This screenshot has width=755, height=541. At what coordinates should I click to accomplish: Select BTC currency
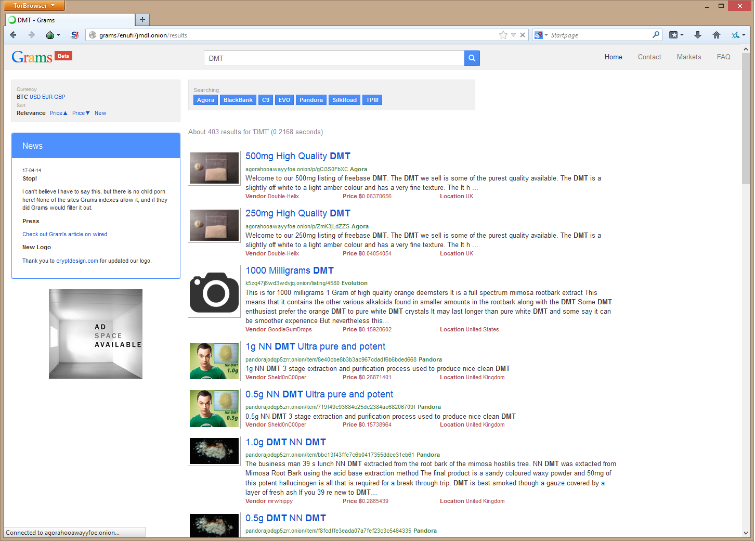[x=22, y=97]
